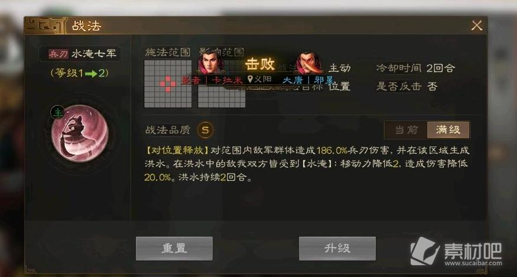Click the red 兵刃 type tag
The width and height of the screenshot is (517, 277).
pyautogui.click(x=58, y=54)
